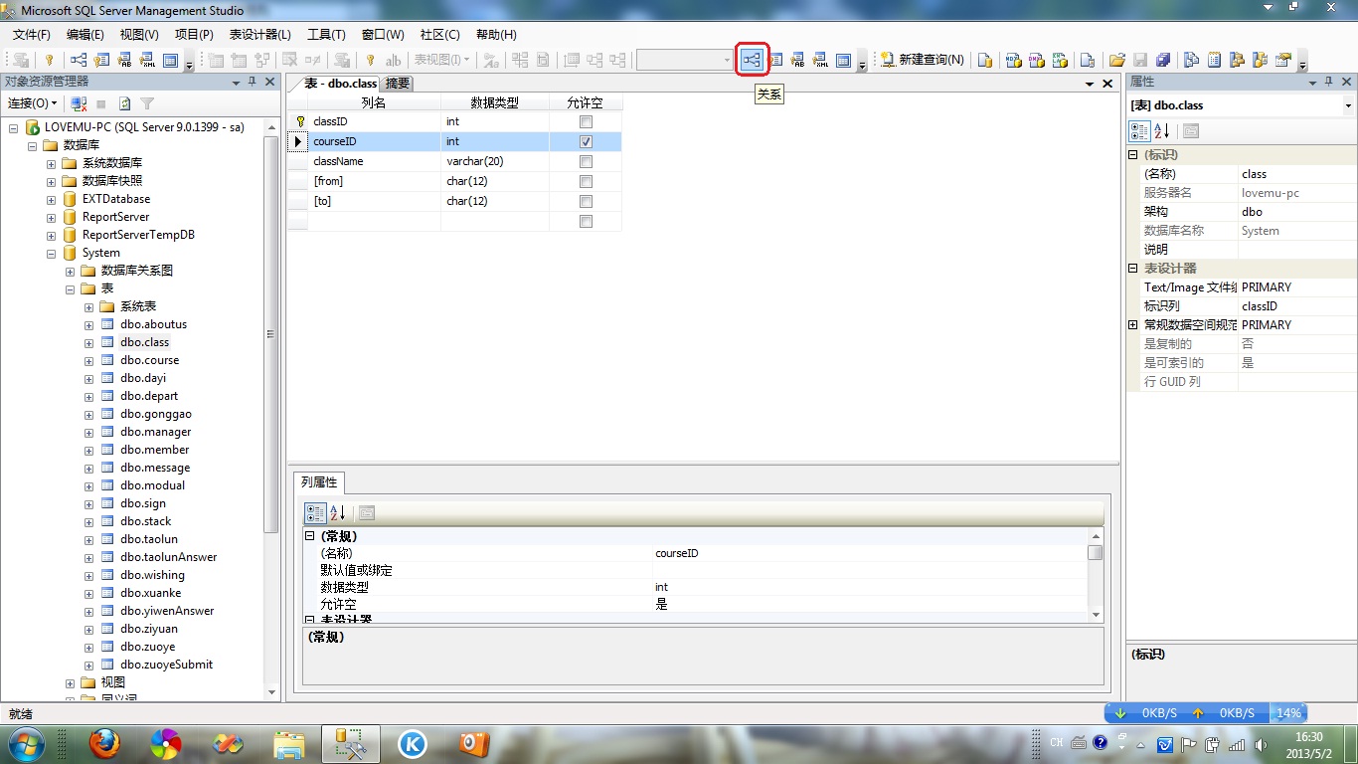1358x764 pixels.
Task: Expand the 数据库关系图 folder
Action: [70, 271]
